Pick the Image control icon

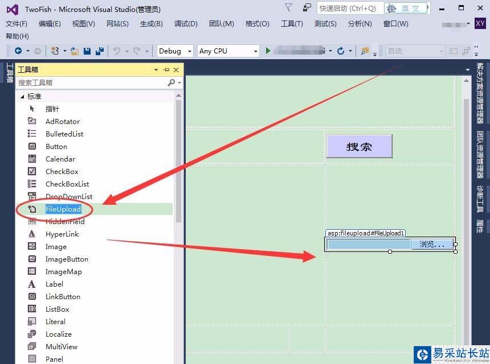click(32, 246)
